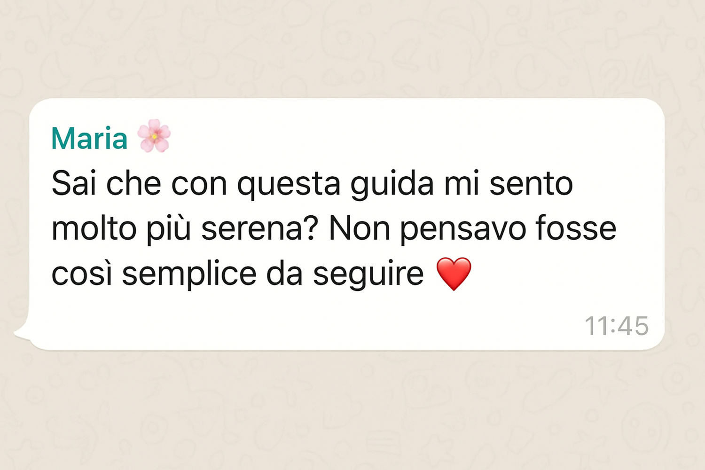The width and height of the screenshot is (705, 470).
Task: Select the word "molto" in second line
Action: coord(94,228)
